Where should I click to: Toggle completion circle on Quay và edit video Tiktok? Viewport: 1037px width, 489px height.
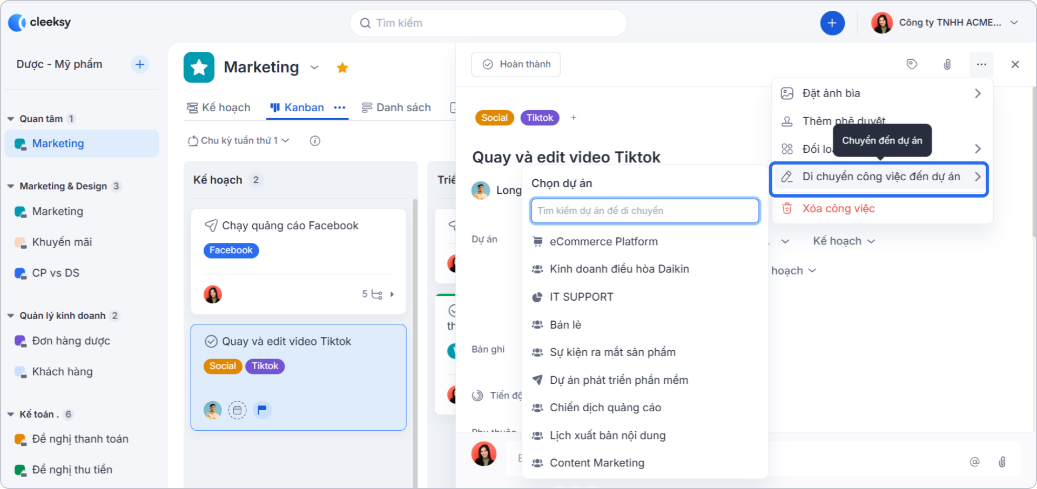coord(211,341)
